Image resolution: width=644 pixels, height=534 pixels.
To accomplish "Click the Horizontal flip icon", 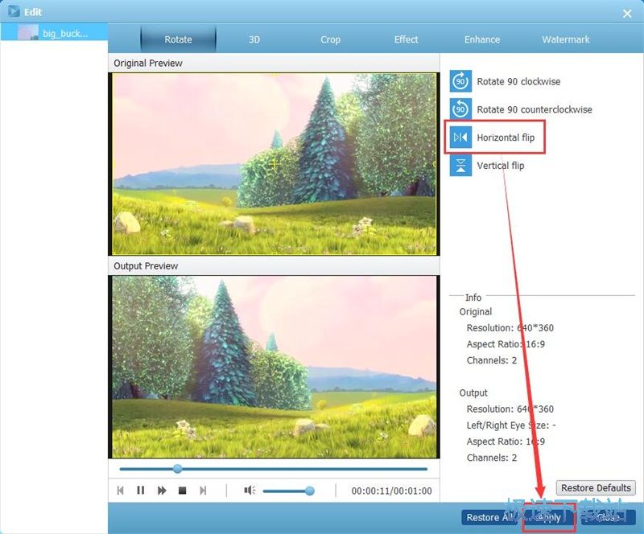I will point(460,137).
